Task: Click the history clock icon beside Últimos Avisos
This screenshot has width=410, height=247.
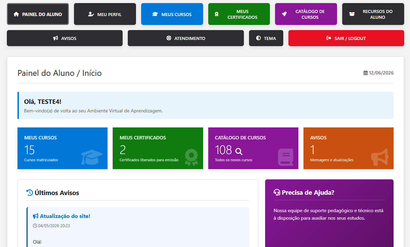Action: coord(29,193)
